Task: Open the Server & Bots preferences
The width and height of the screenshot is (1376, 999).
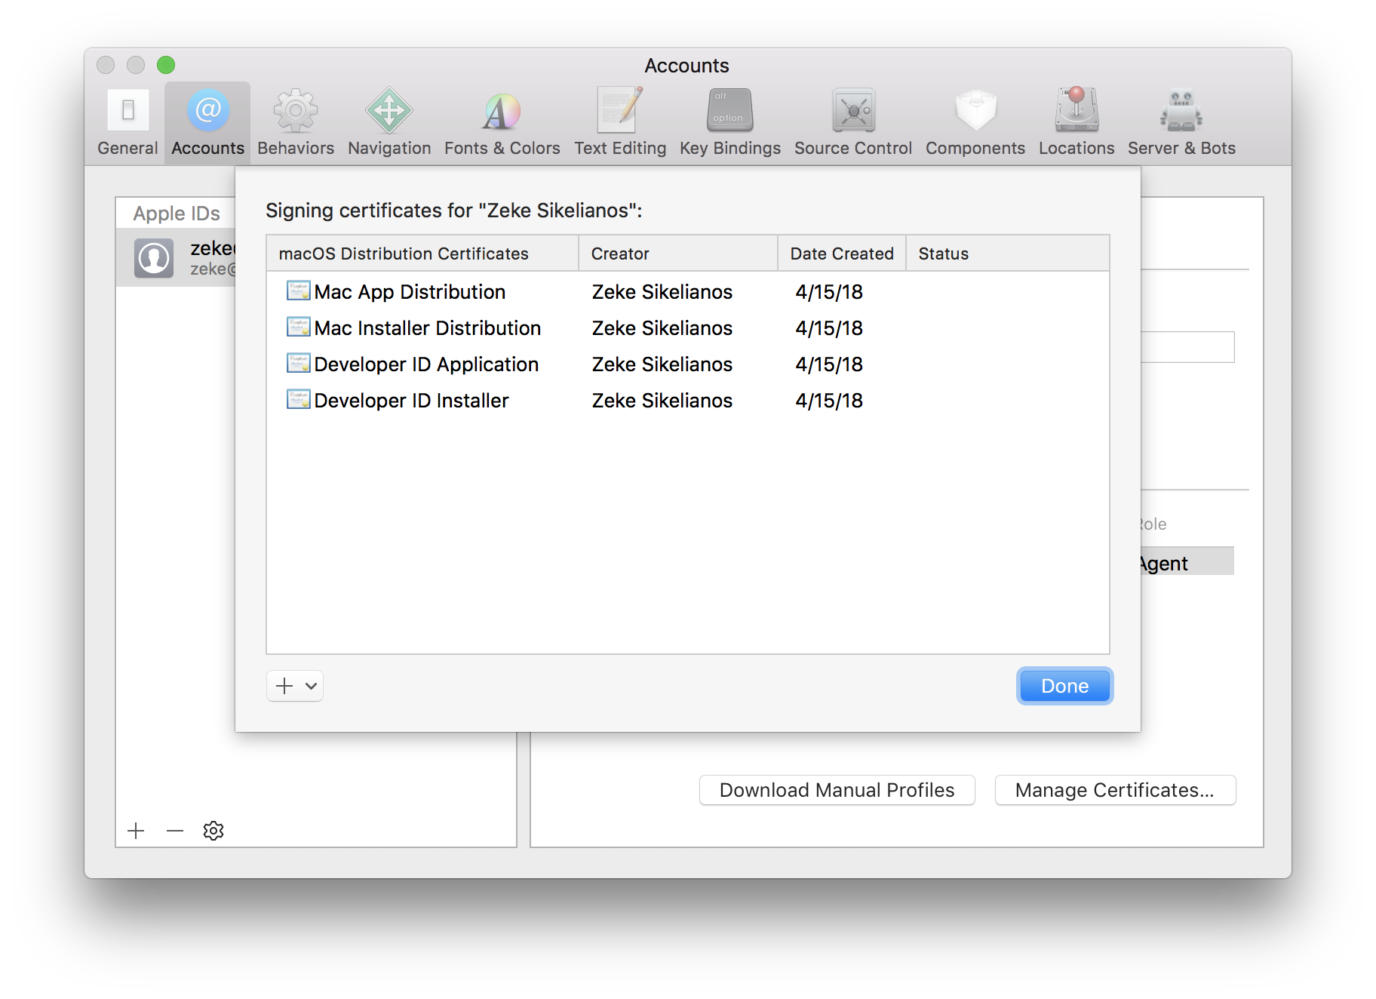Action: (1181, 121)
